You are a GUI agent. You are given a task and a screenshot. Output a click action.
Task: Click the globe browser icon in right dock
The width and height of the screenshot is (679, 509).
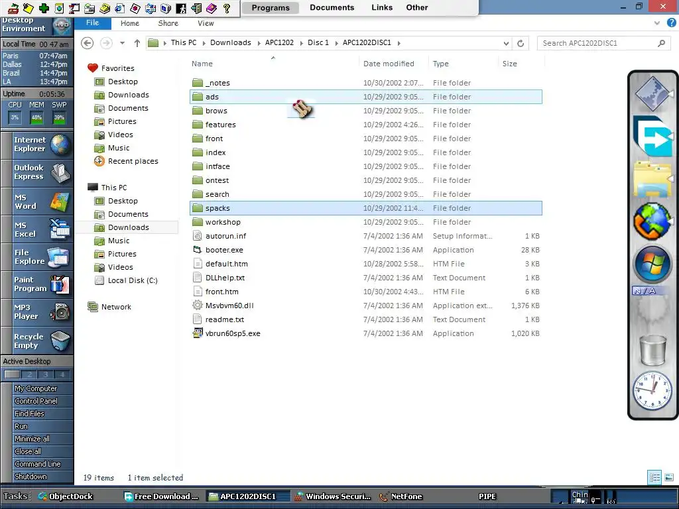click(x=652, y=221)
